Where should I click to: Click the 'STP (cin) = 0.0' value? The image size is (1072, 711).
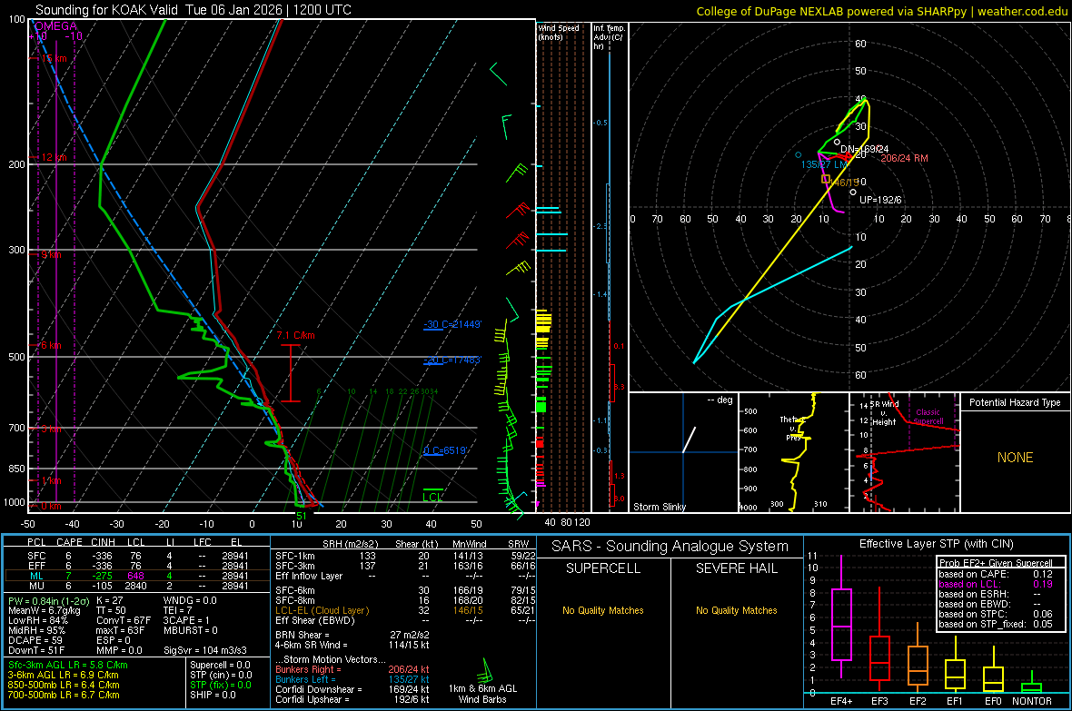click(x=221, y=675)
